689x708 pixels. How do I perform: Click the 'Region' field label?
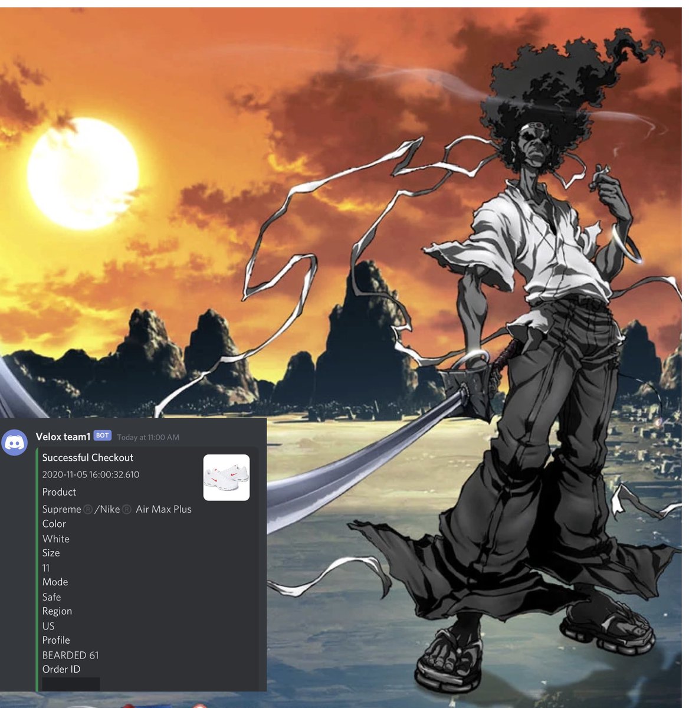(x=57, y=611)
